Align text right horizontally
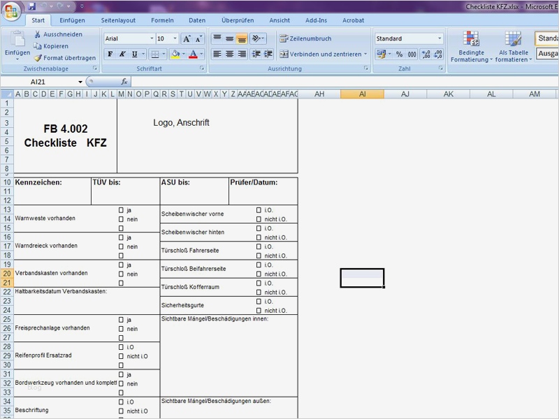The width and height of the screenshot is (559, 419). click(242, 54)
